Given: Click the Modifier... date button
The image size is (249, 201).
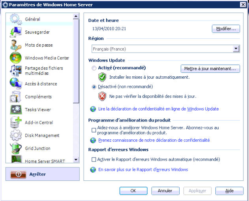Looking at the screenshot, I should click(226, 28).
